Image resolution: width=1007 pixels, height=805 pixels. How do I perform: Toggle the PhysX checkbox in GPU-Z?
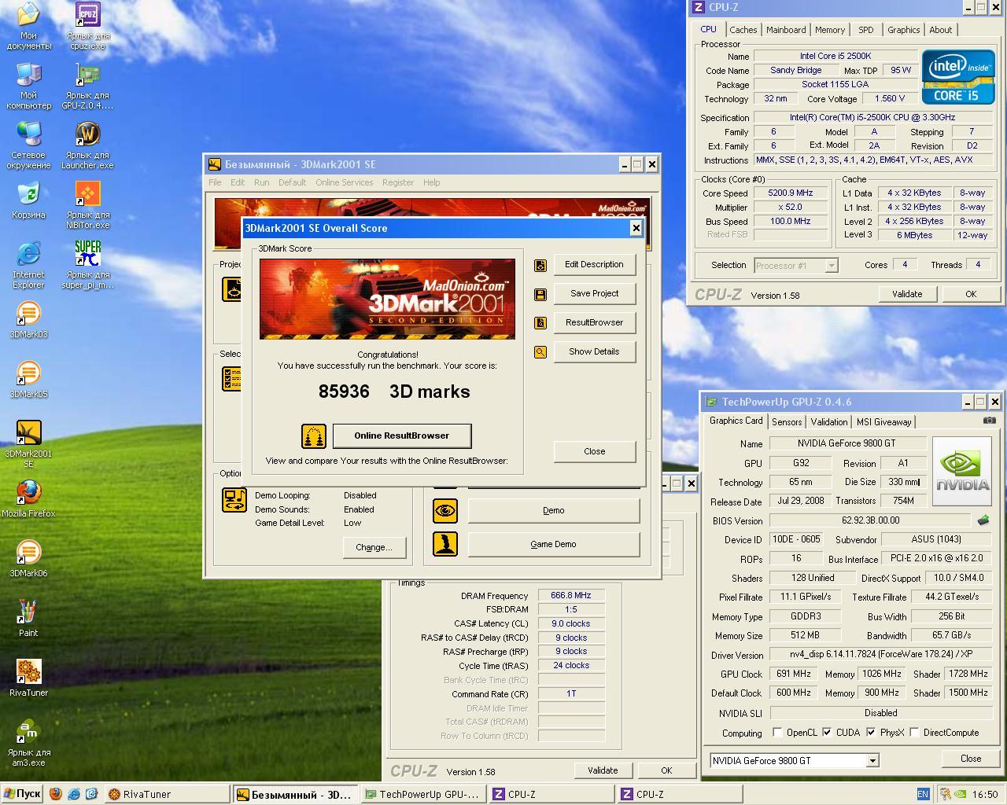(x=871, y=732)
